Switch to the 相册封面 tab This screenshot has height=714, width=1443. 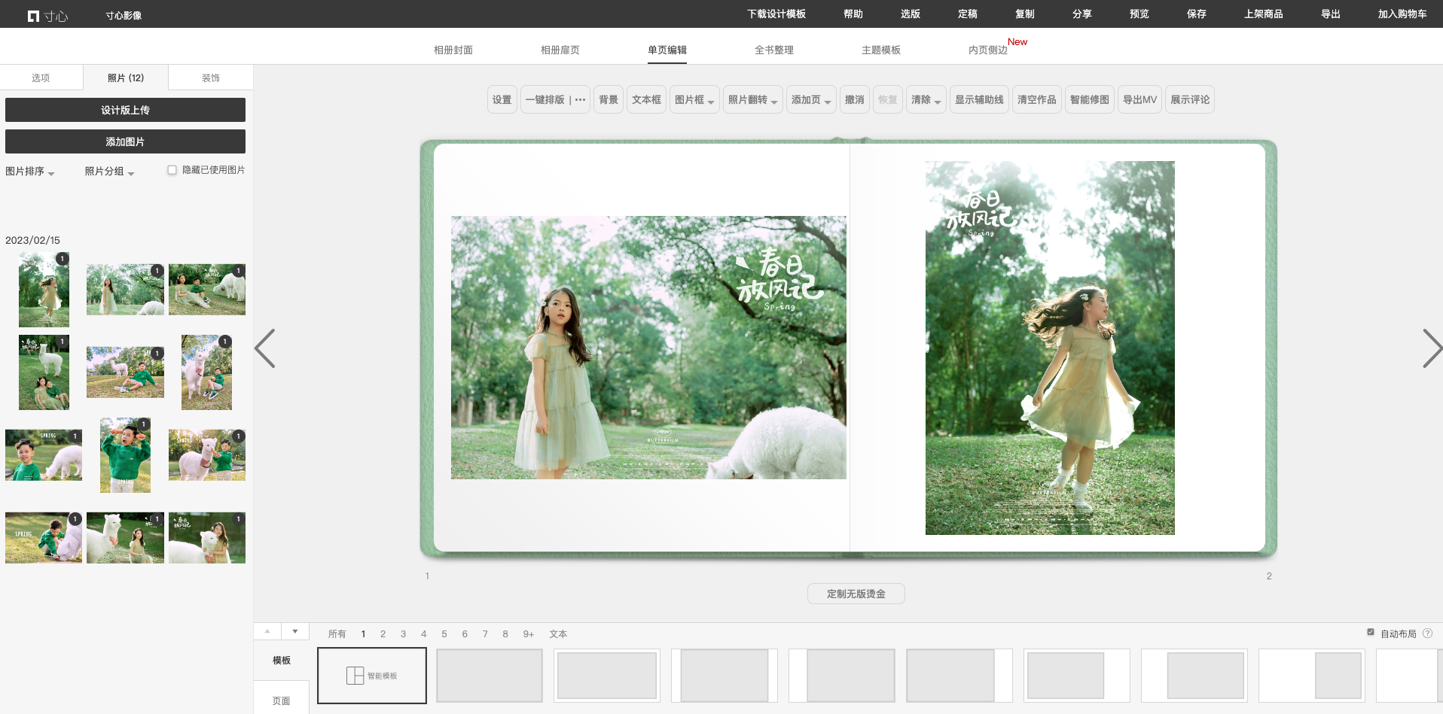(x=453, y=50)
